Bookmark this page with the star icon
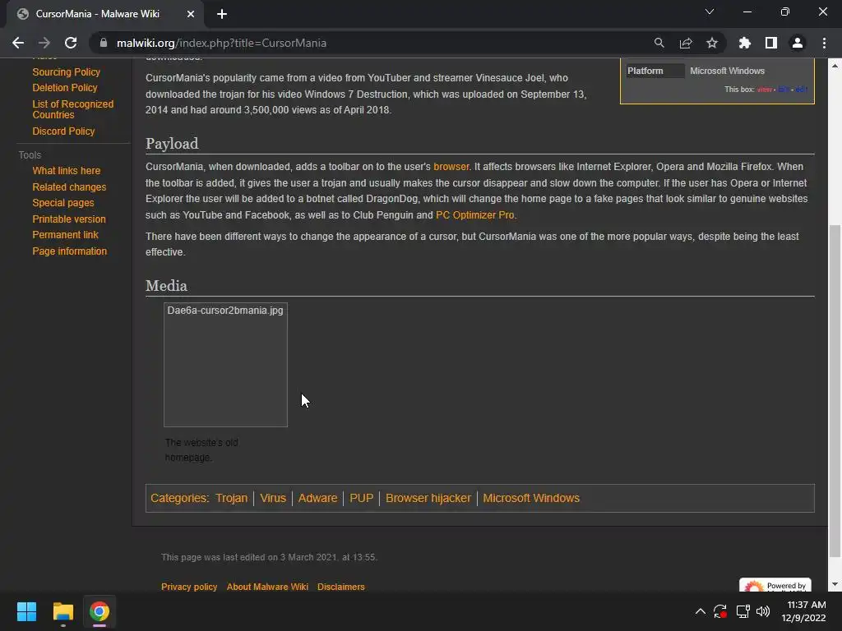 point(712,43)
